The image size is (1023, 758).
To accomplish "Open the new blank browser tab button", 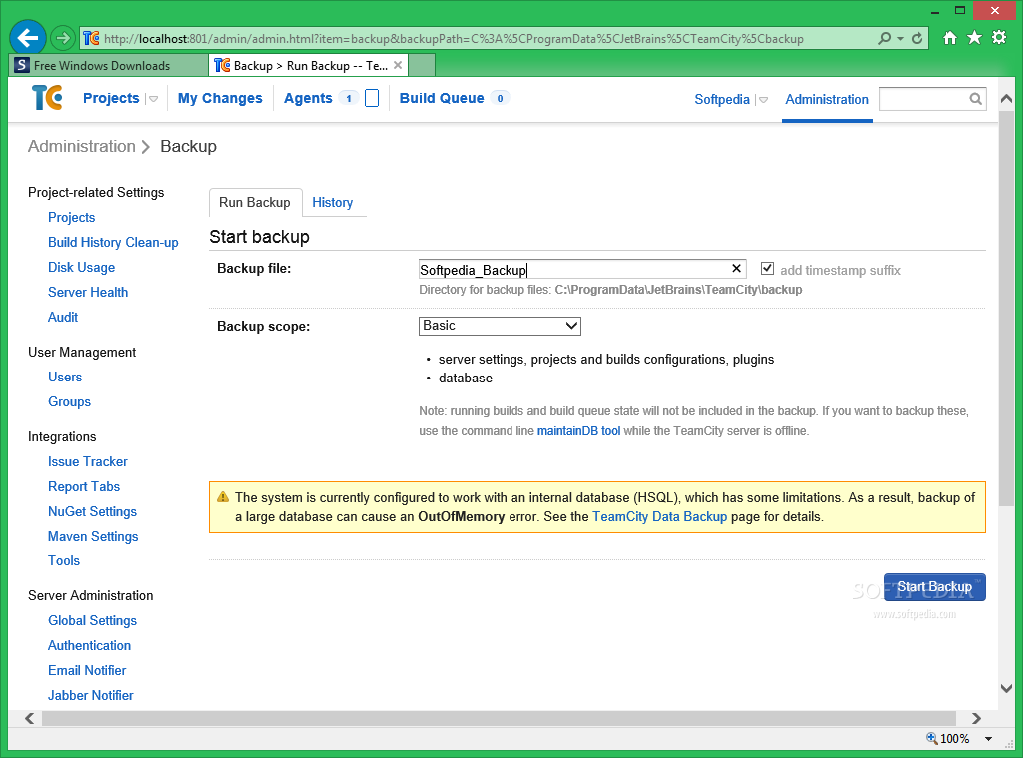I will [x=422, y=65].
